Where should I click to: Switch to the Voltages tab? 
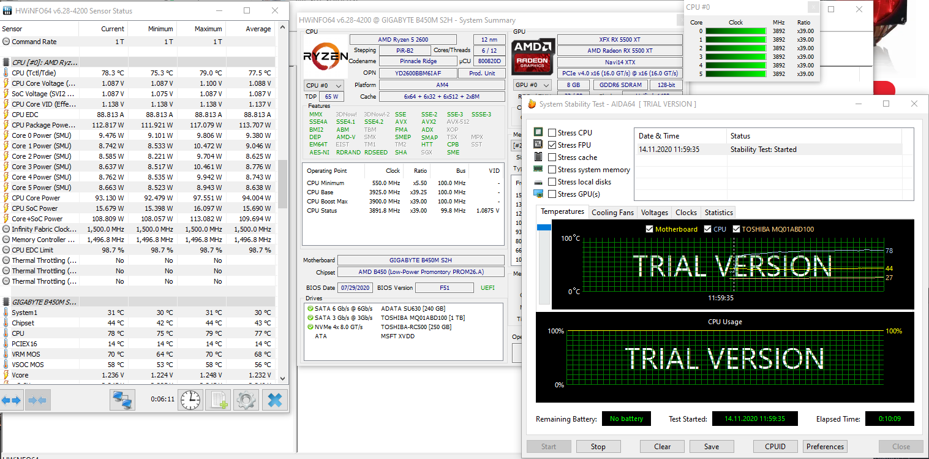654,213
